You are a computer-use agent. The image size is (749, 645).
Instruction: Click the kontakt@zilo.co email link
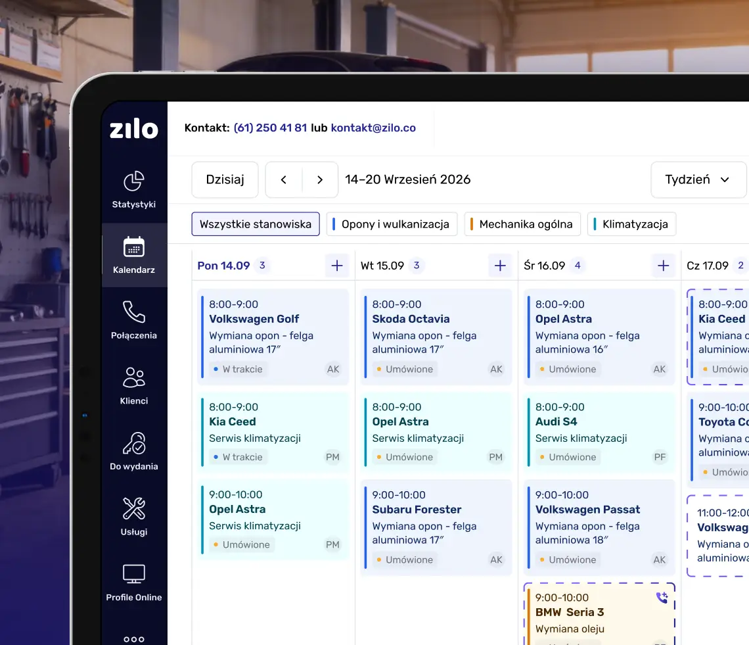point(373,128)
